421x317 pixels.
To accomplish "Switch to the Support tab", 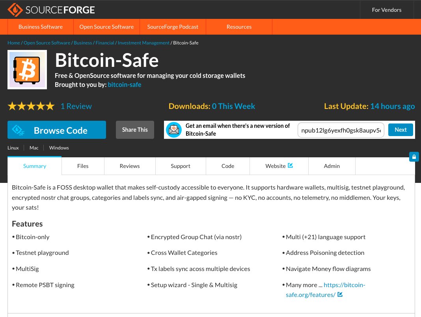I will tap(181, 166).
